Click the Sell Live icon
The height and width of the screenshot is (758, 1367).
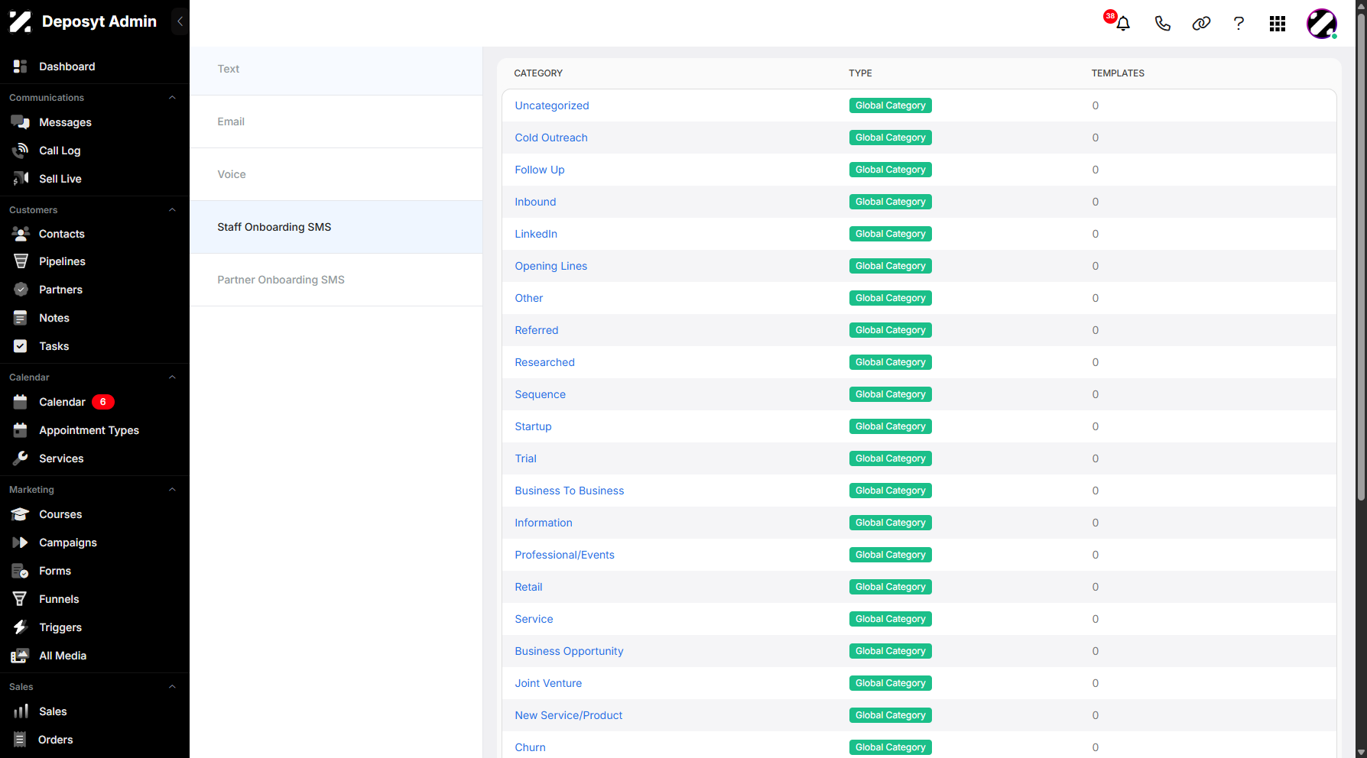(21, 179)
